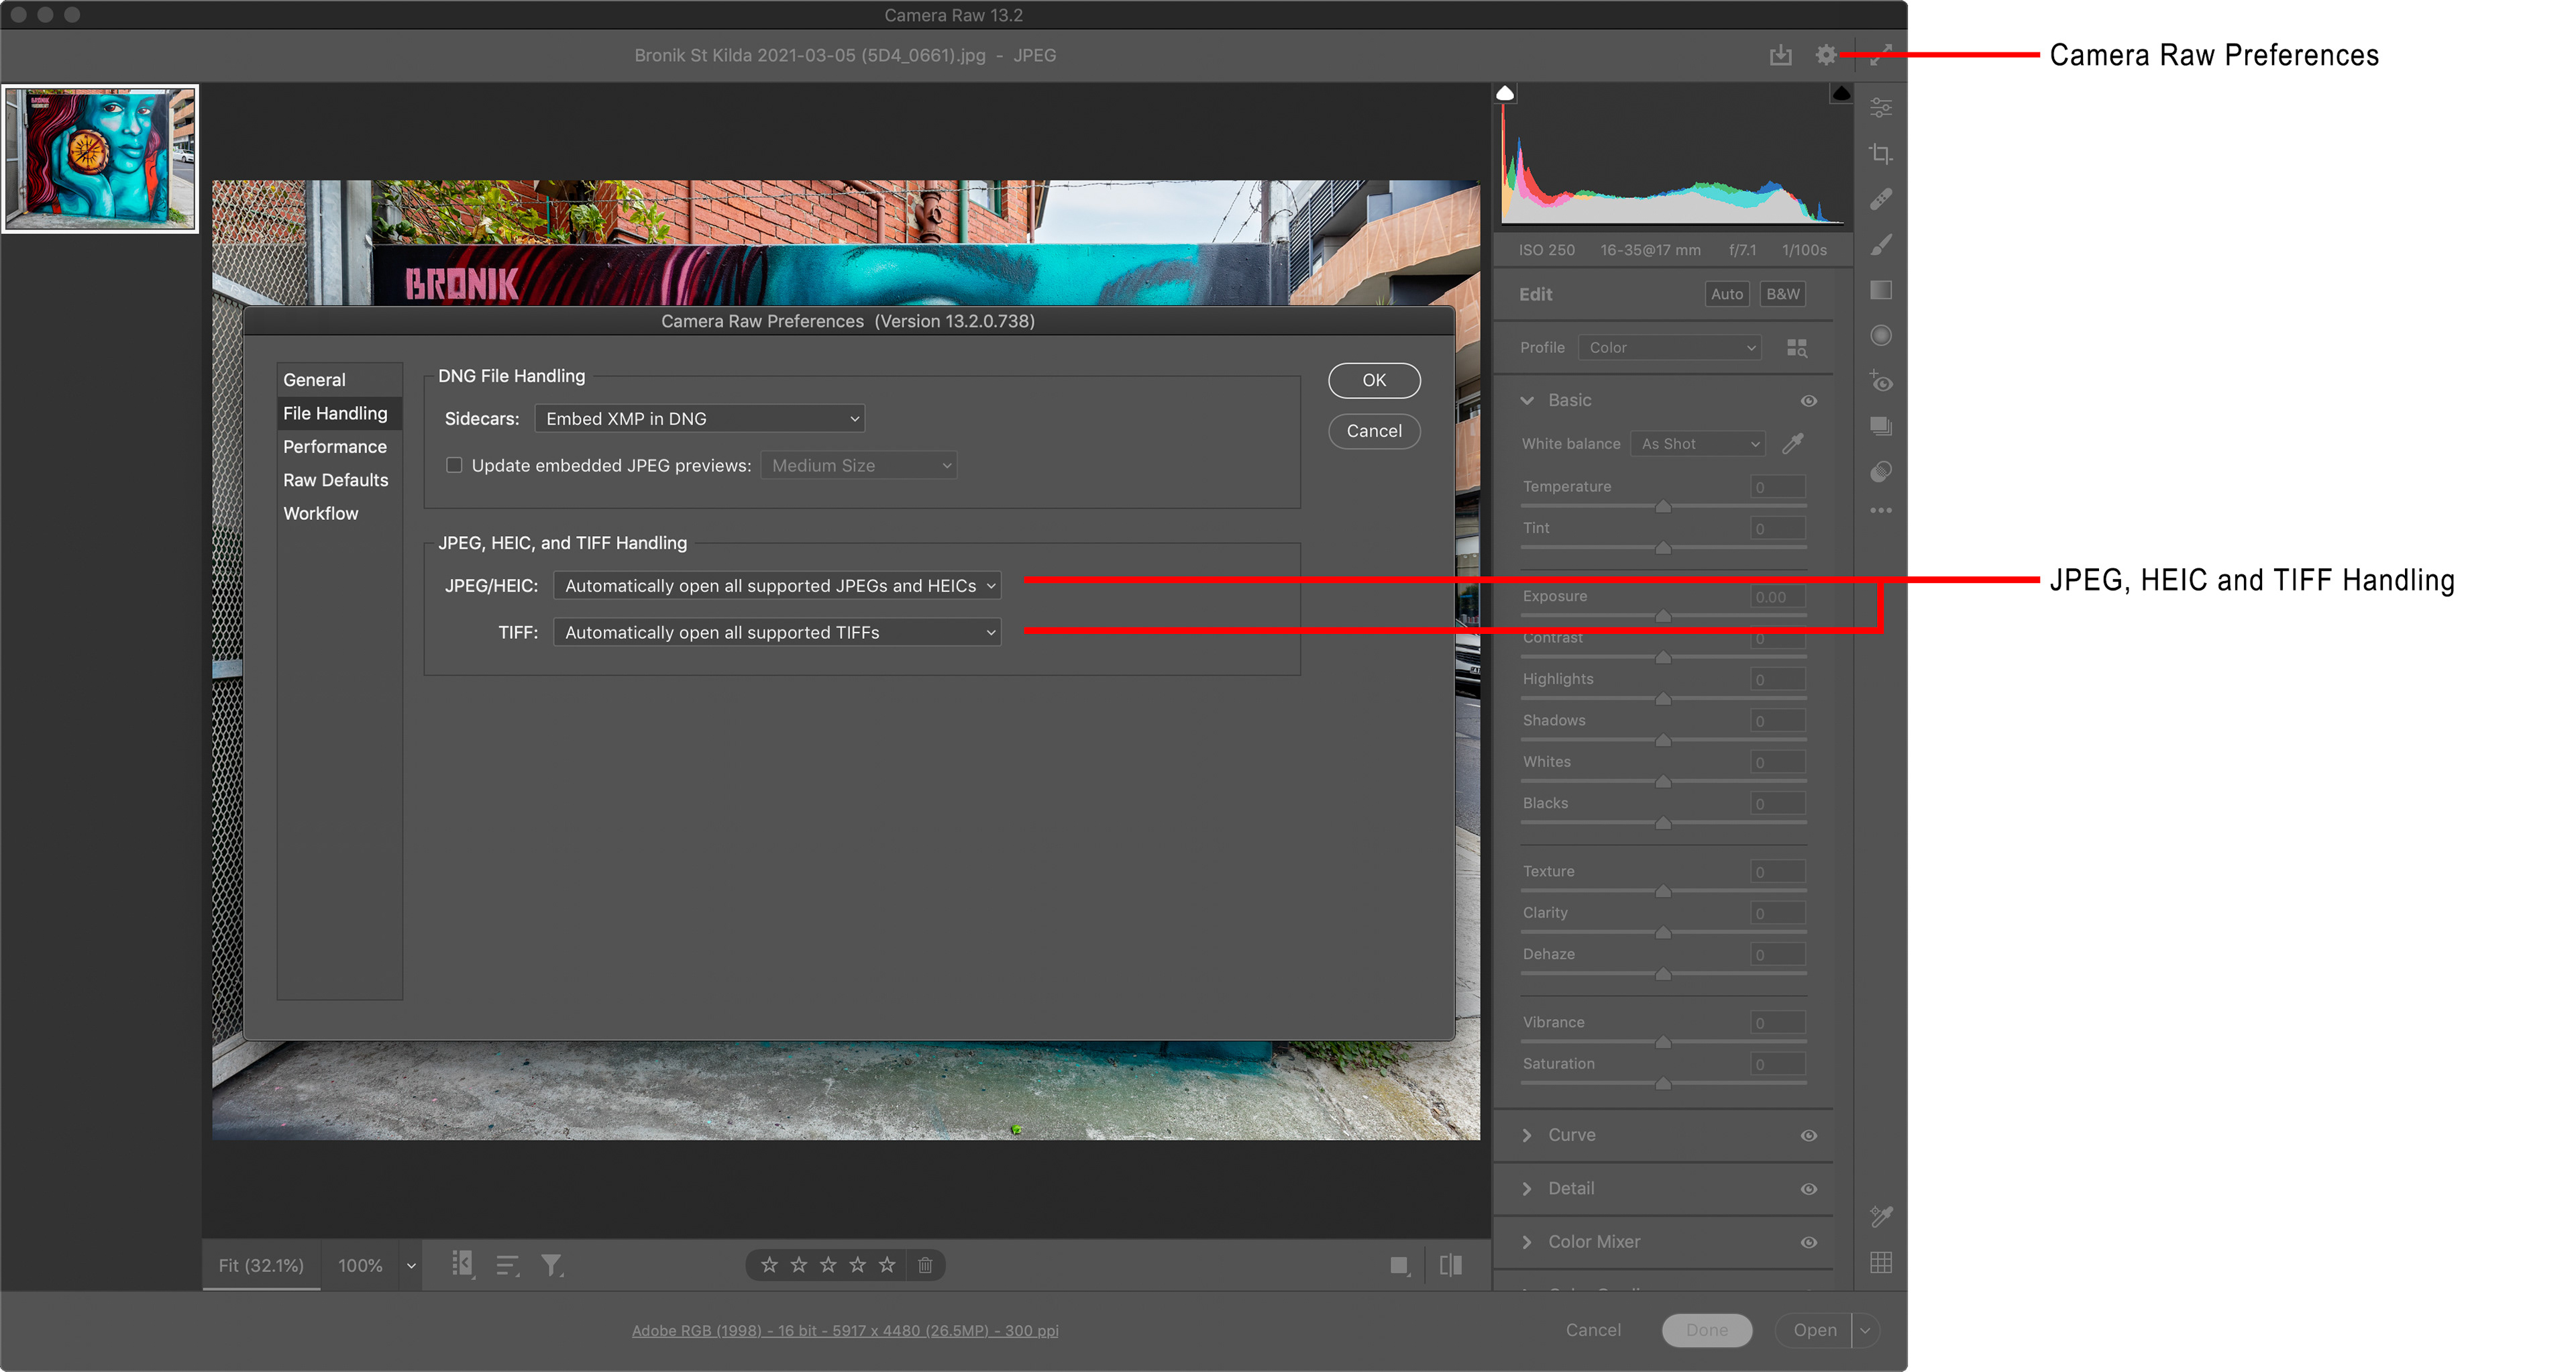Open the Sidecars Embed XMP dropdown

[699, 418]
